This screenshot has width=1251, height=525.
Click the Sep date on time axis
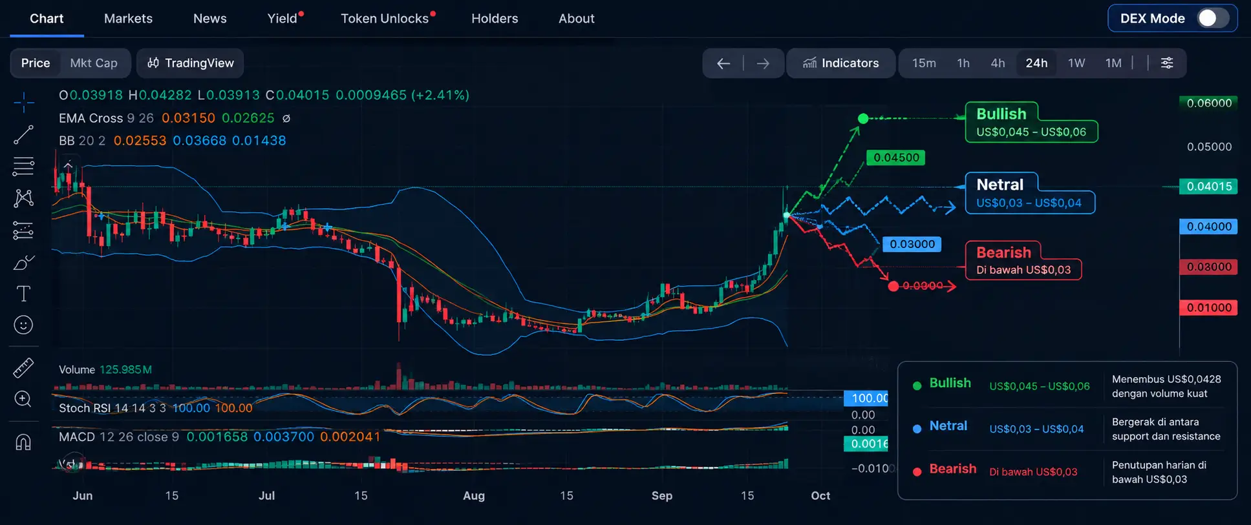tap(662, 495)
